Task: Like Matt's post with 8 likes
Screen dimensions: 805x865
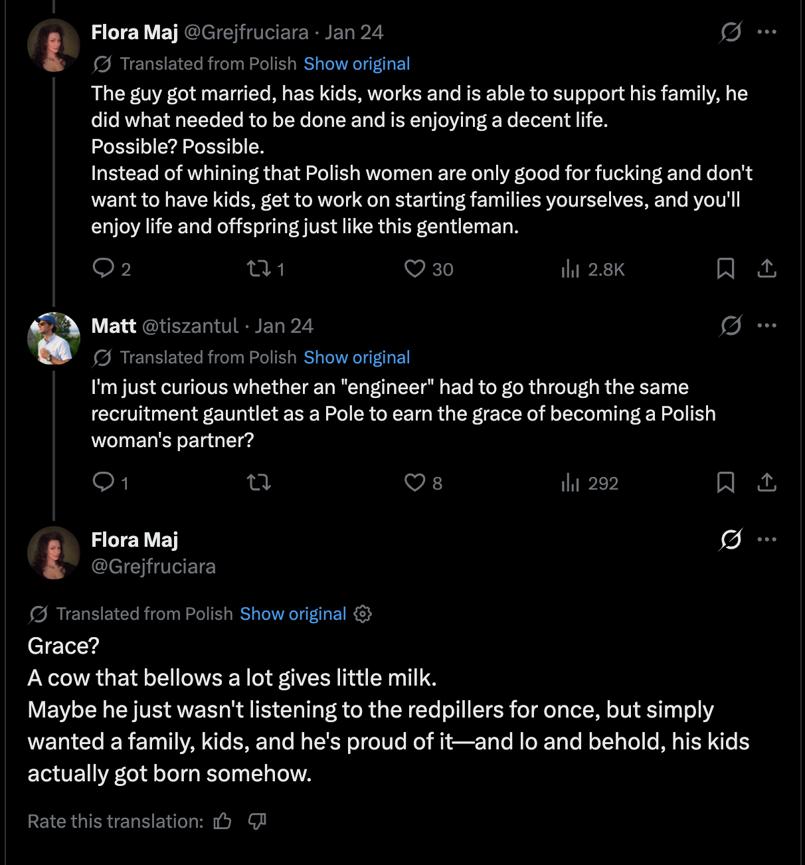Action: point(415,482)
